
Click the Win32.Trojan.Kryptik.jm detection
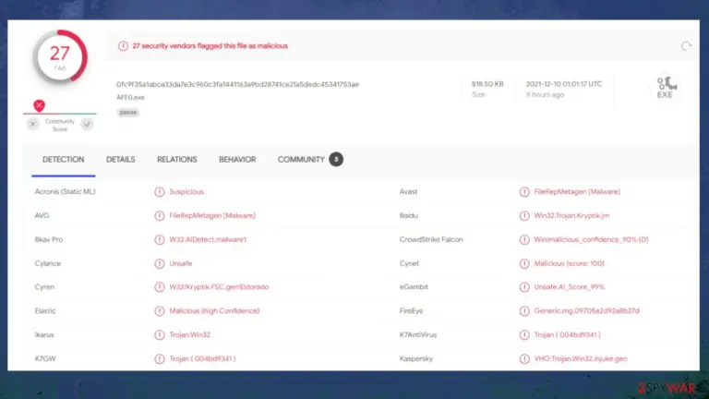(x=571, y=216)
